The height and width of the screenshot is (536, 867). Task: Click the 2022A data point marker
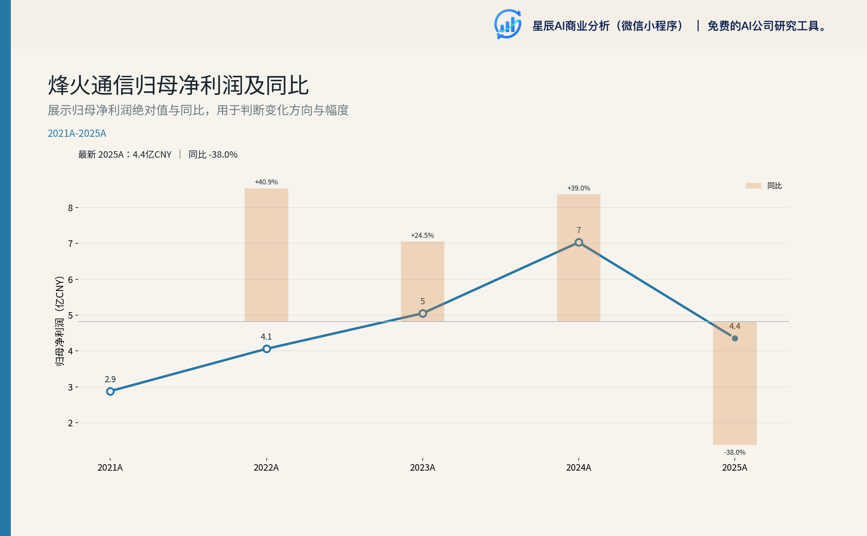pyautogui.click(x=267, y=349)
